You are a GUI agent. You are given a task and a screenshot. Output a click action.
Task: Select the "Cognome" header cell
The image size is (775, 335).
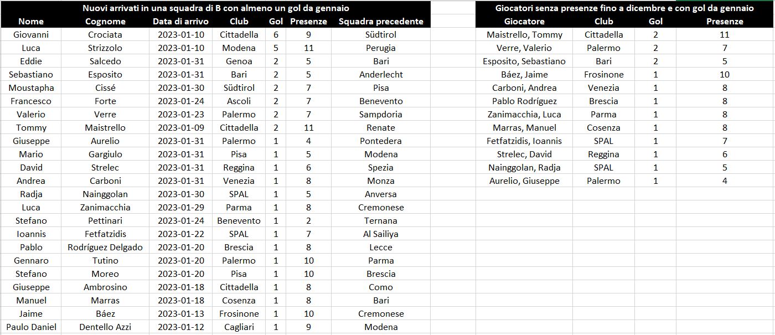pos(105,22)
